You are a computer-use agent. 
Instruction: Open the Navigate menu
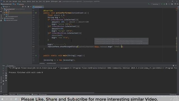pyautogui.click(x=15, y=1)
